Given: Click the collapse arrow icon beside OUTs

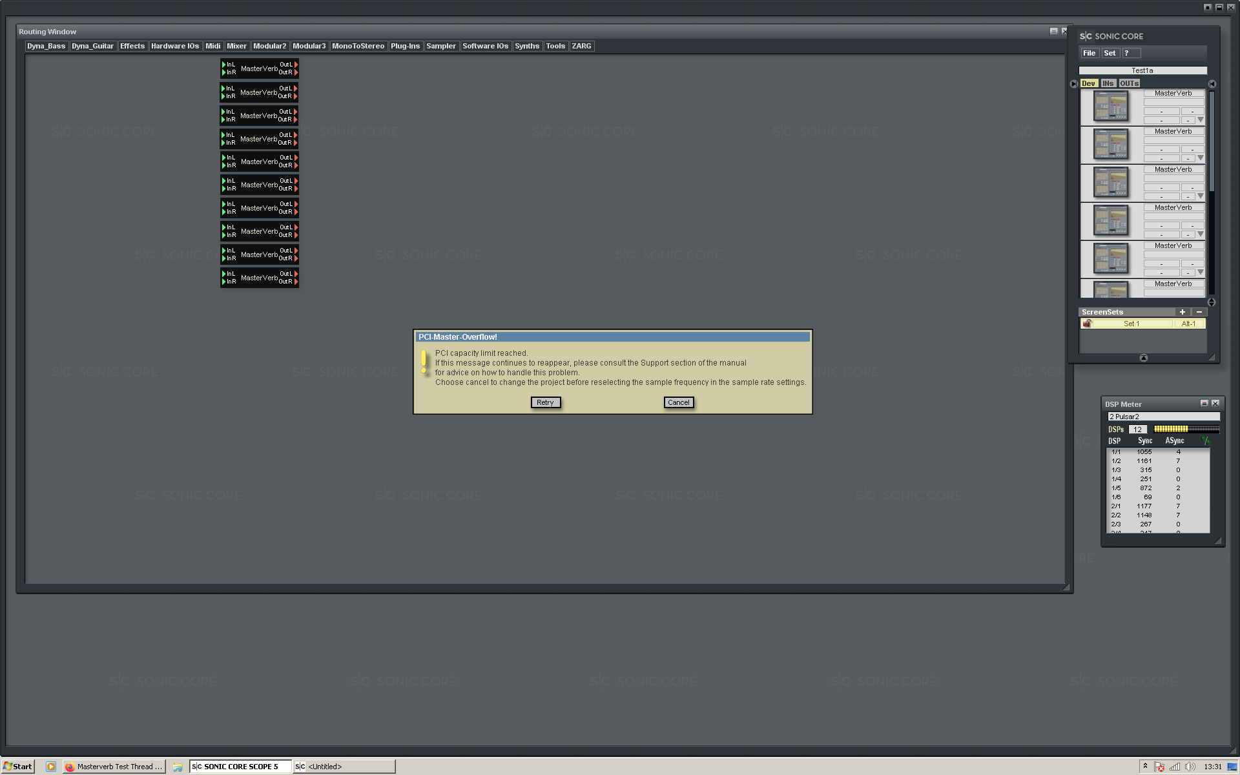Looking at the screenshot, I should 1212,84.
